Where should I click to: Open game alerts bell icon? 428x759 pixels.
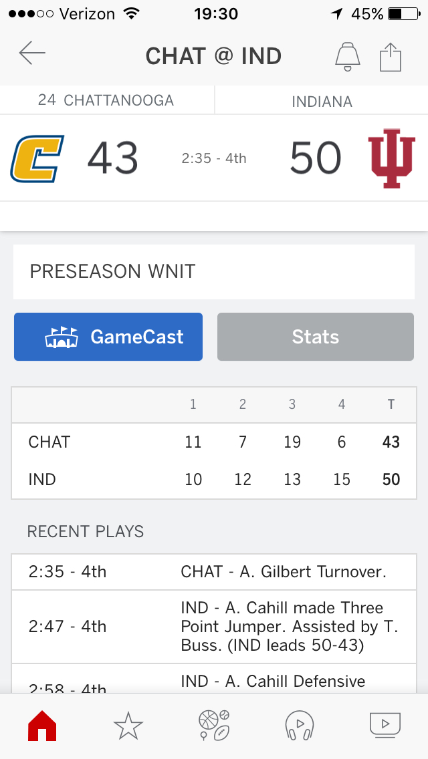click(347, 56)
